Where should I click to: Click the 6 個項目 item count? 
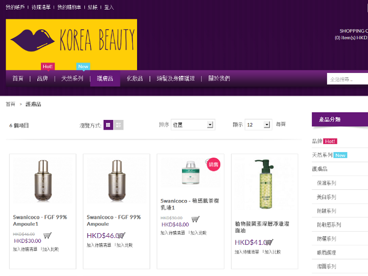tap(19, 126)
